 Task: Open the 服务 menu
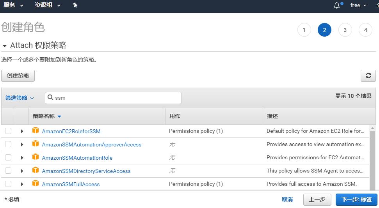click(x=13, y=5)
